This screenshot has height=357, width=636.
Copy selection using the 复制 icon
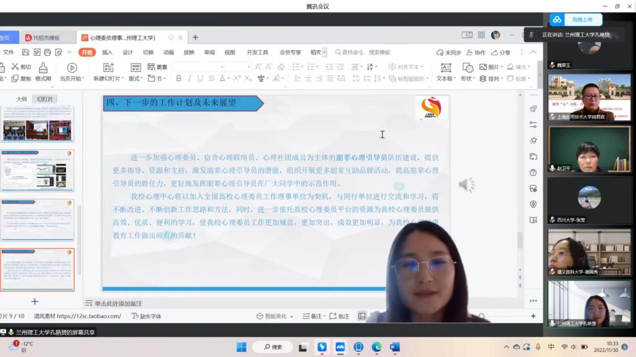click(x=21, y=79)
